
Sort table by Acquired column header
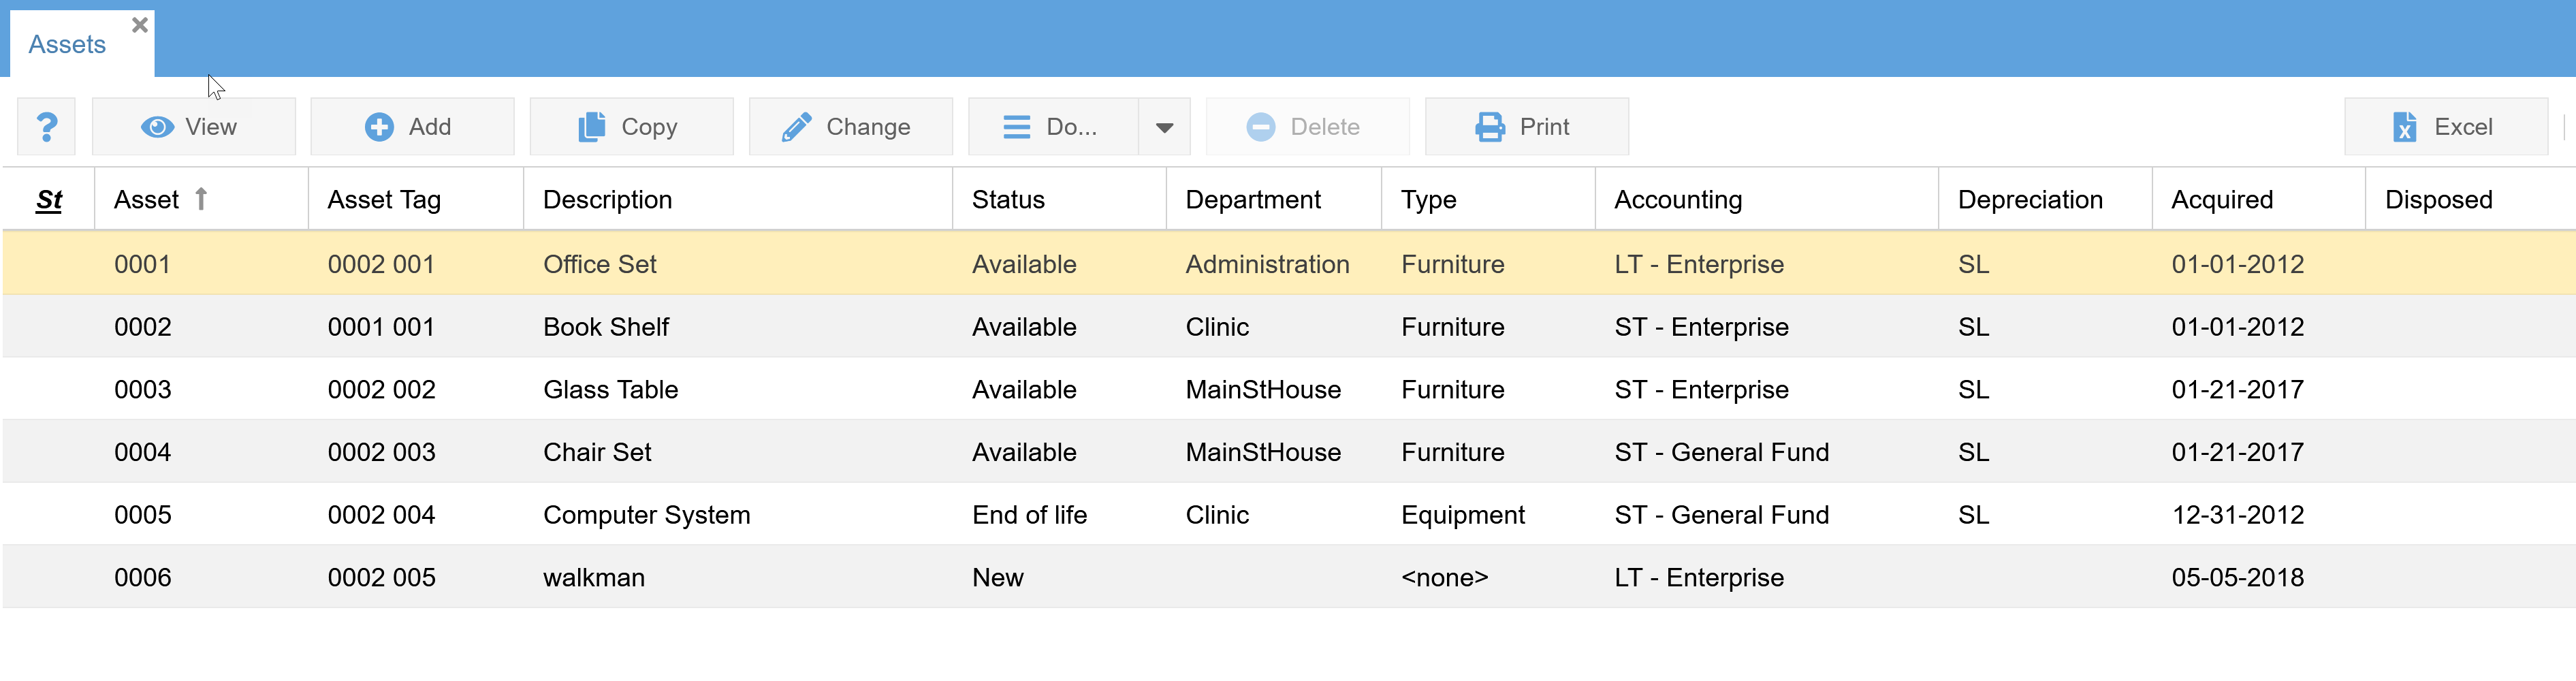(x=2221, y=200)
